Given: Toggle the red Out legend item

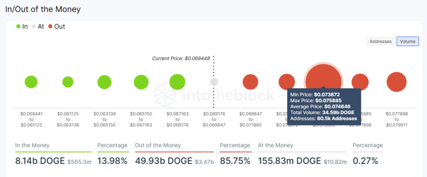Looking at the screenshot, I should tap(56, 27).
